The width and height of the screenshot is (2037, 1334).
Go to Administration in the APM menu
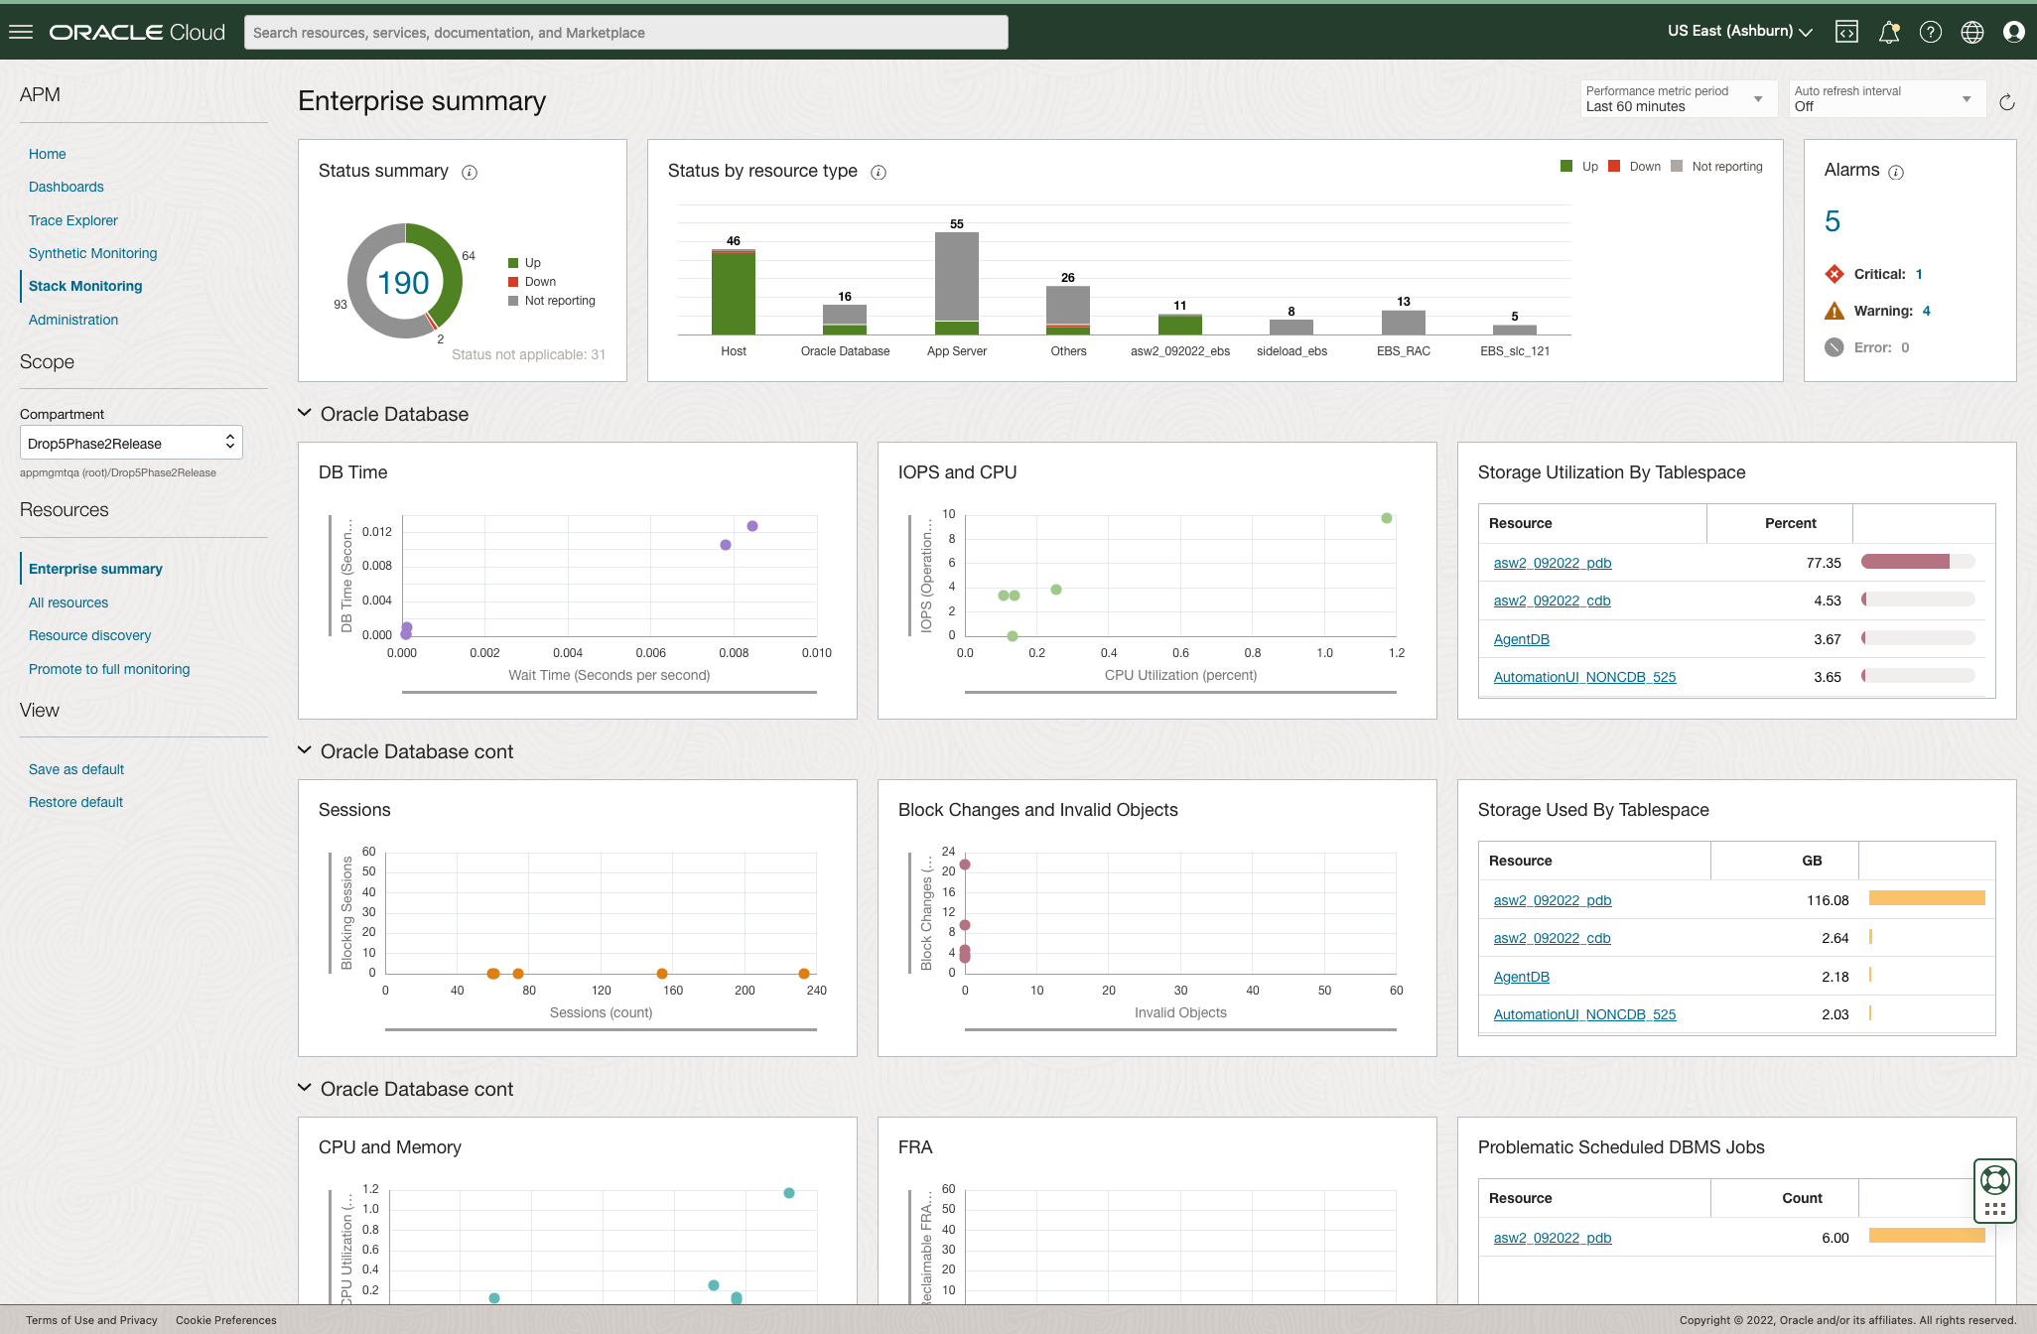pyautogui.click(x=72, y=320)
